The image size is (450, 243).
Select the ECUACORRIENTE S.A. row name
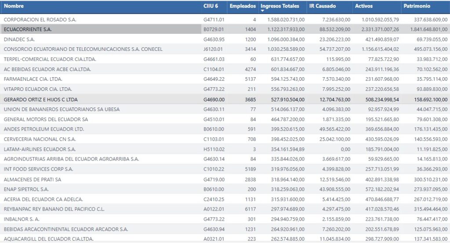(28, 29)
